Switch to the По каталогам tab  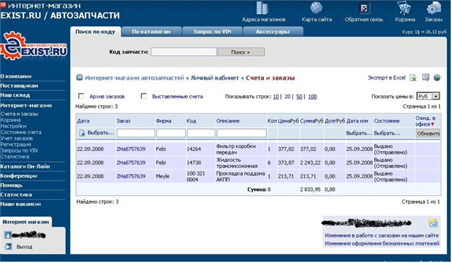pos(151,32)
